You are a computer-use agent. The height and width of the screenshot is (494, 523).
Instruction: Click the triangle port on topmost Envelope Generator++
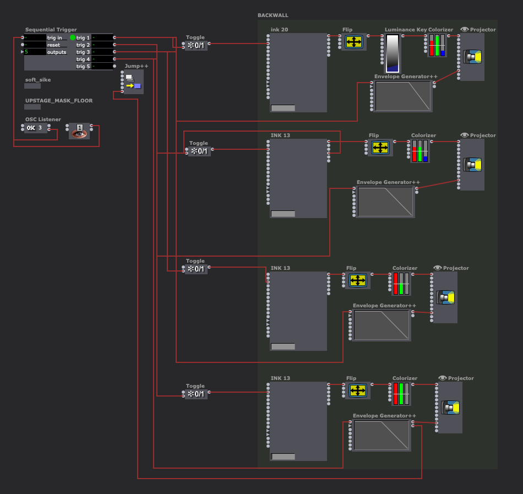coord(372,86)
